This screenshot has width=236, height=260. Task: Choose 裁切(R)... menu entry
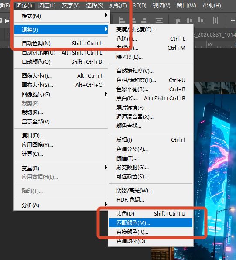coord(61,113)
